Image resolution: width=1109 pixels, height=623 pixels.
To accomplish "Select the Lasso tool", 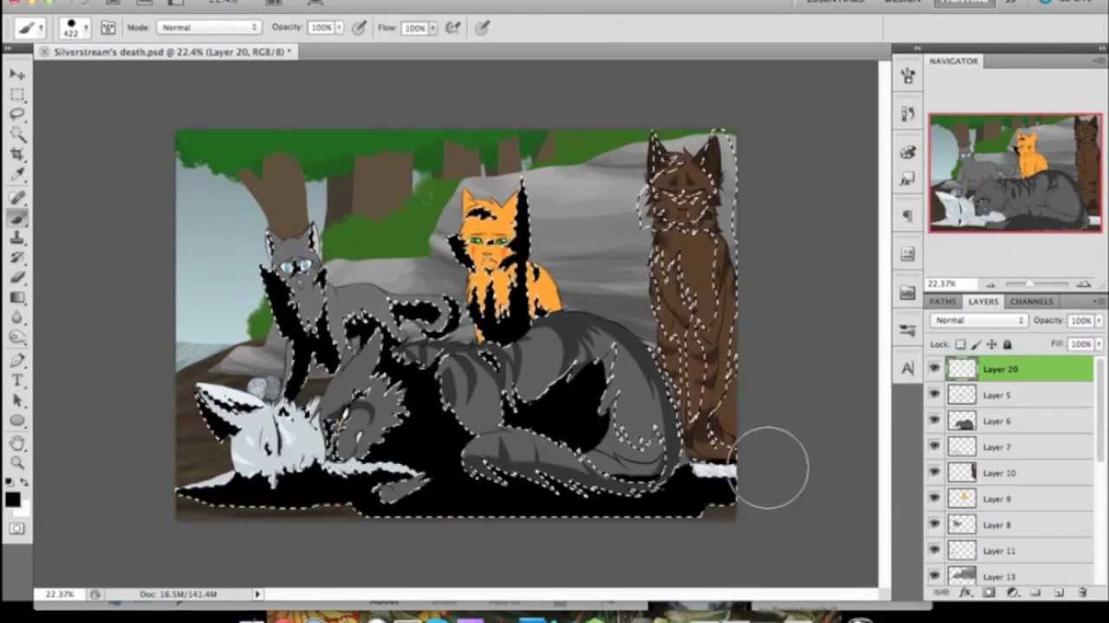I will [x=17, y=114].
